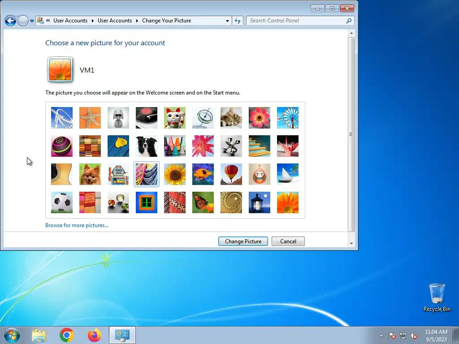Go back with the Back arrow button
This screenshot has width=459, height=344.
click(10, 21)
